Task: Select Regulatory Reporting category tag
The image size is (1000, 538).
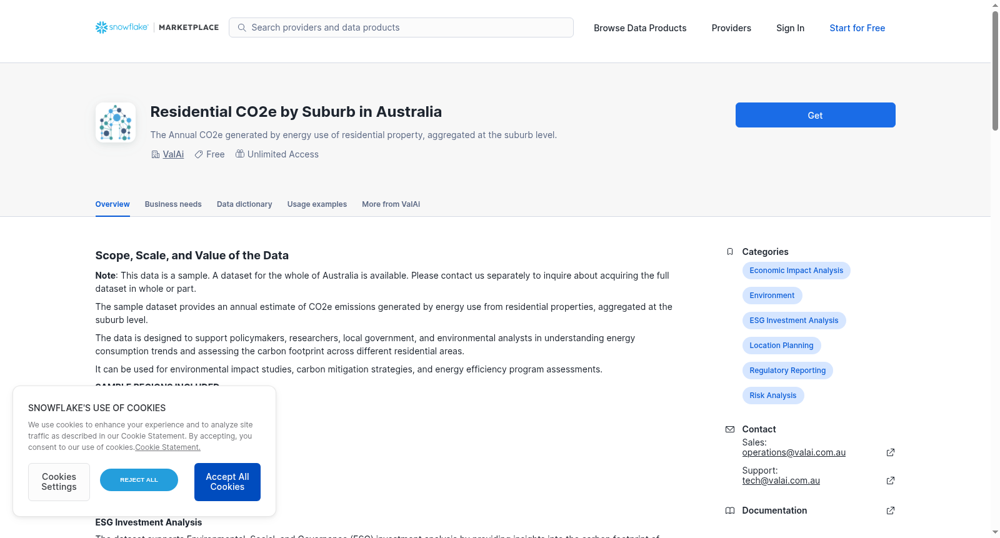Action: 787,371
